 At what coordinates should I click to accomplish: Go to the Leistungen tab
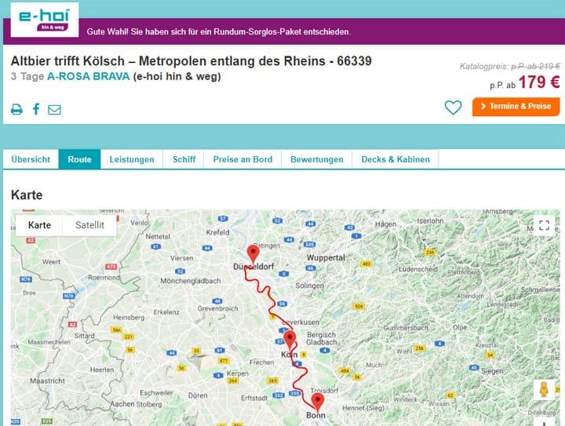click(132, 159)
